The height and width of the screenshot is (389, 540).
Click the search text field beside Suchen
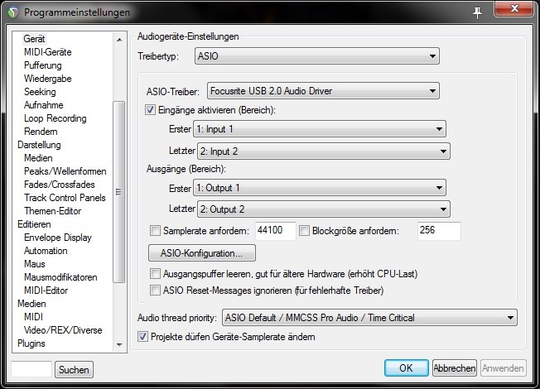click(31, 369)
